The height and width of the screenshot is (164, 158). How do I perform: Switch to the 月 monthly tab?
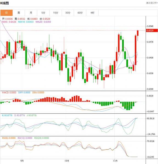(x=31, y=13)
